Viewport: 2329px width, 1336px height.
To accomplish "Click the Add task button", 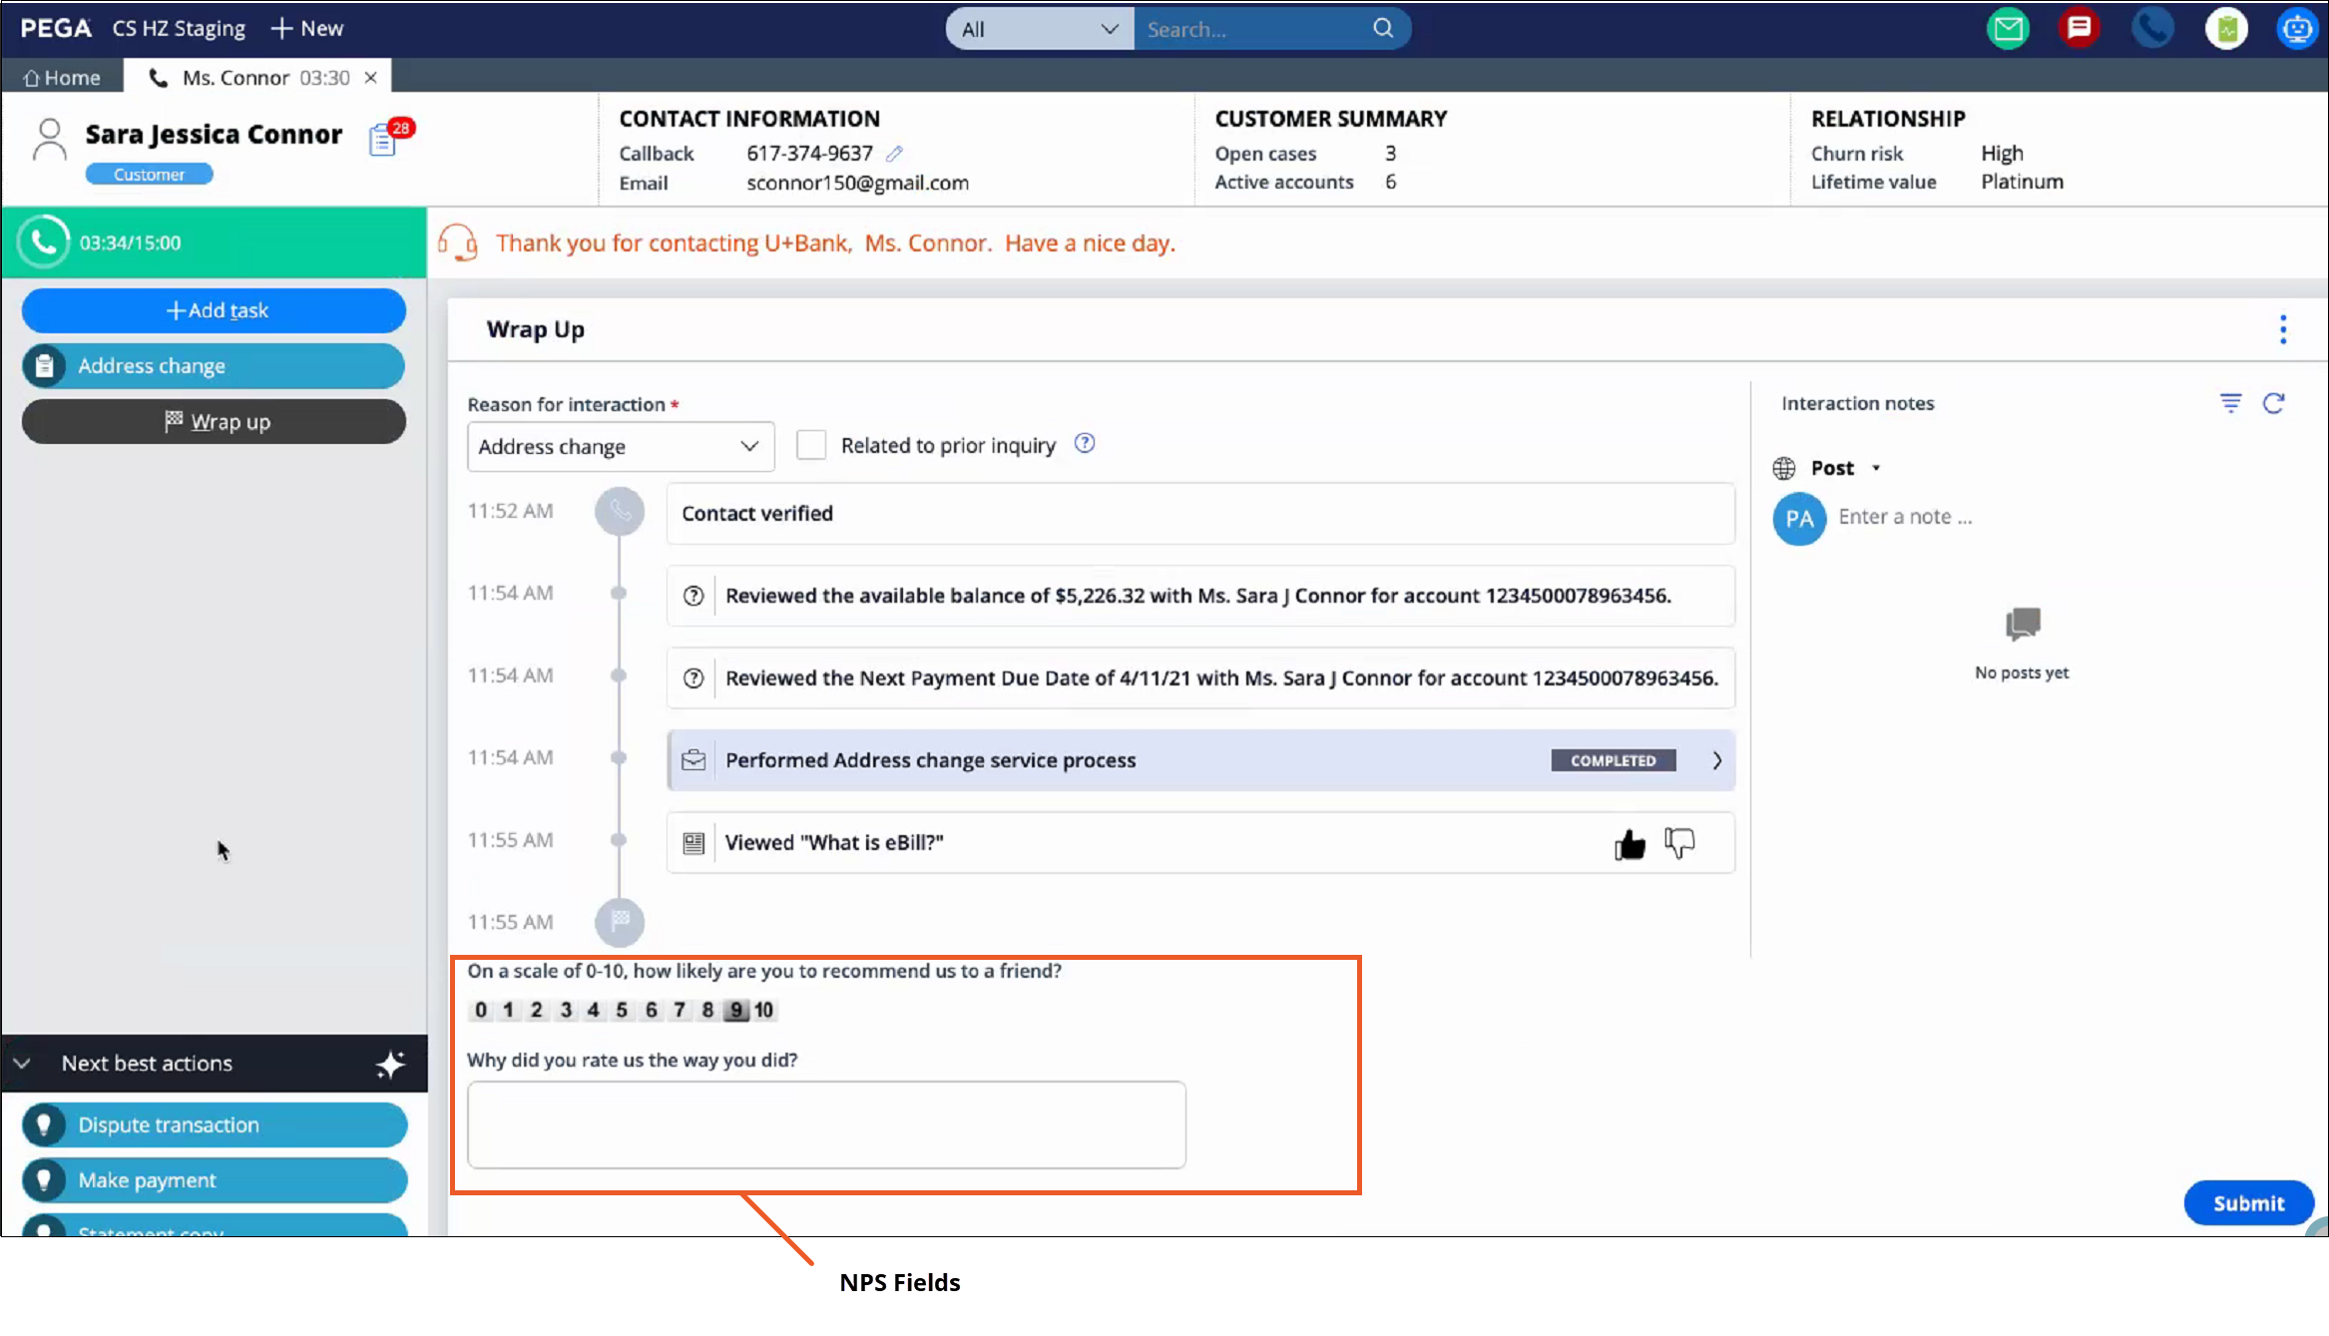I will tap(214, 310).
